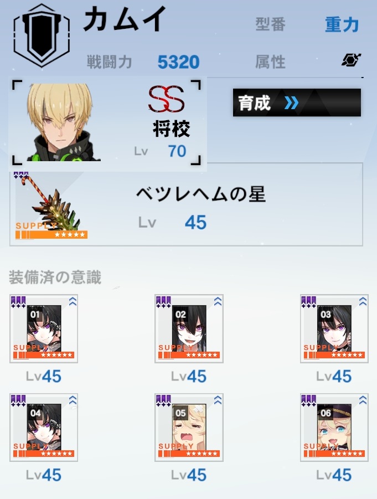This screenshot has height=499, width=377.
Task: Select memory slot 06 card with cap
Action: coord(334,428)
